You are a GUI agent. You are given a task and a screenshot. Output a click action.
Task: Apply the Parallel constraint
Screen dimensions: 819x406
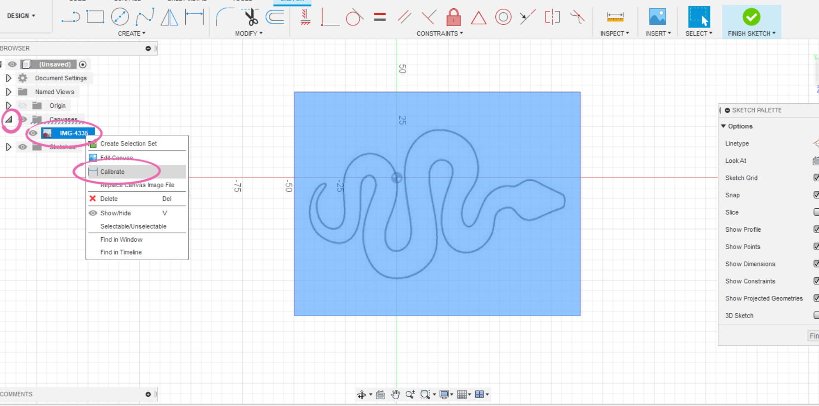[404, 17]
